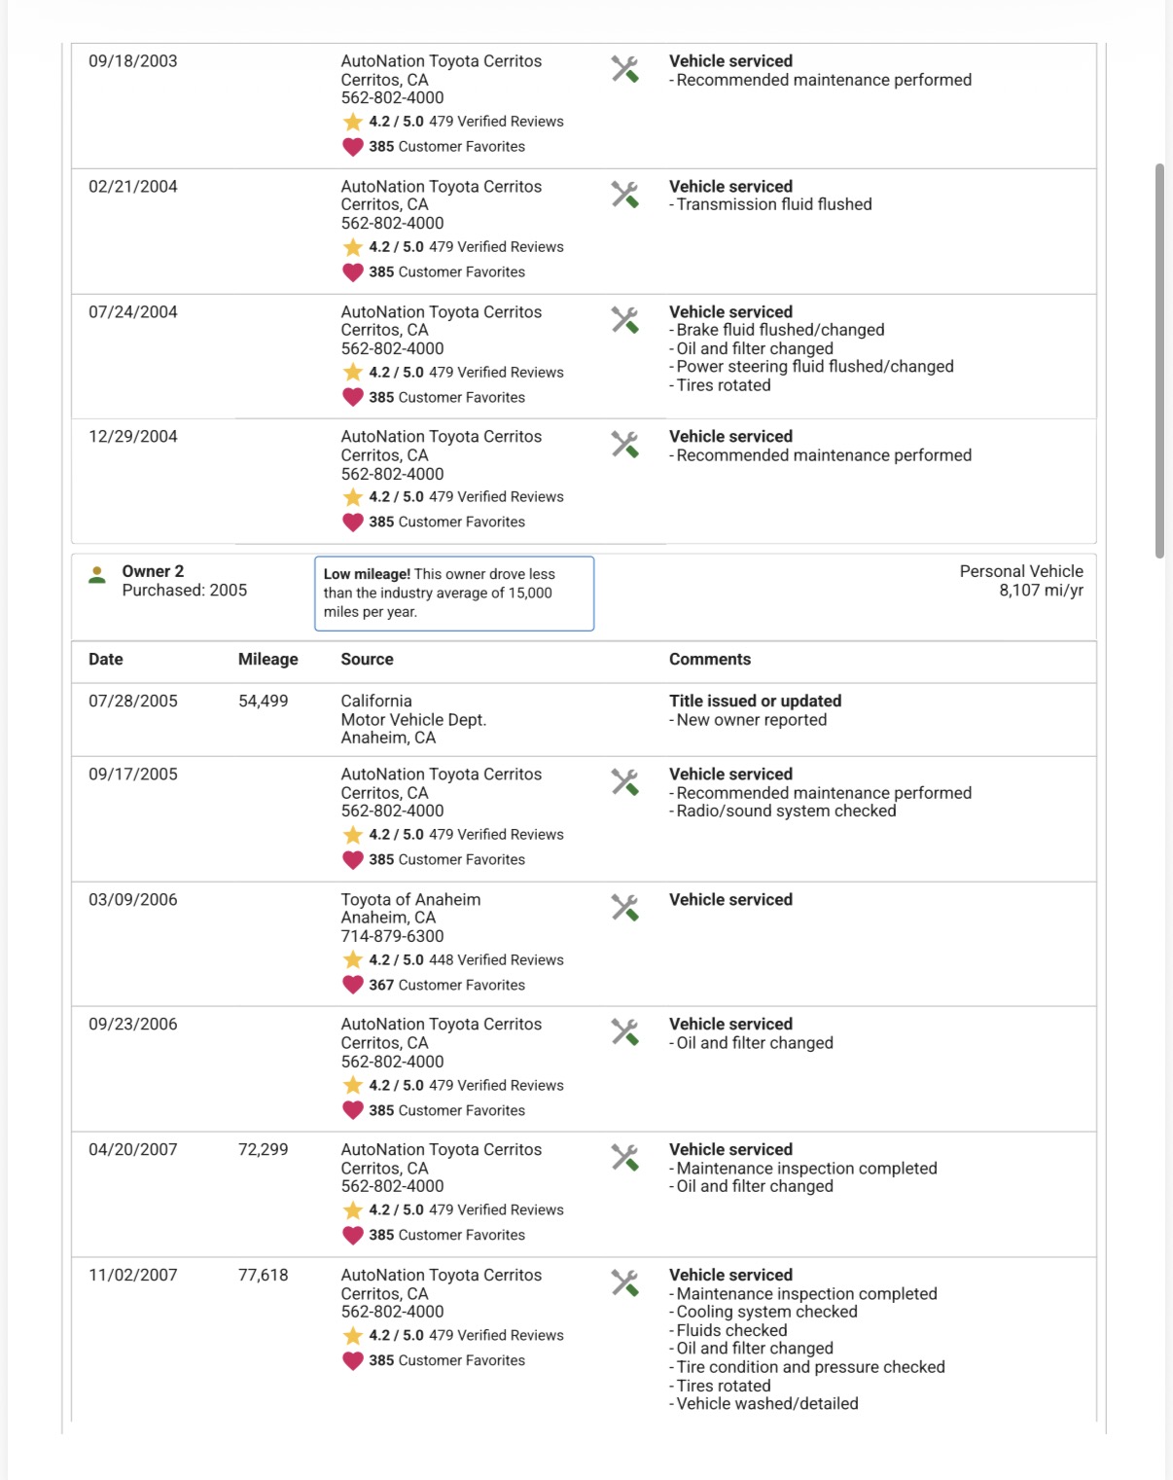
Task: Click the service wrench icon for 09/18/2003
Action: point(624,69)
